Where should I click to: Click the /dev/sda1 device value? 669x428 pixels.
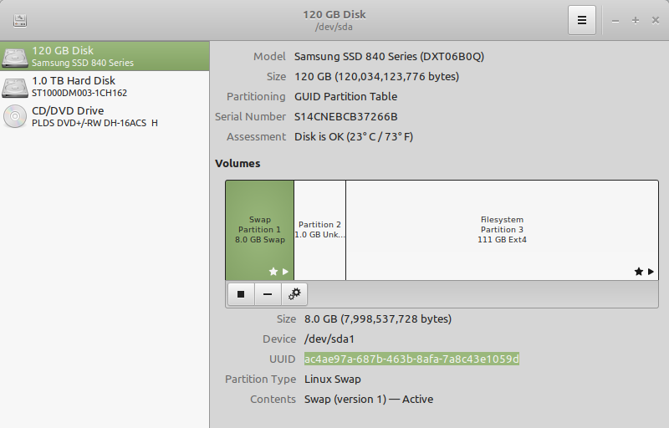pos(329,339)
